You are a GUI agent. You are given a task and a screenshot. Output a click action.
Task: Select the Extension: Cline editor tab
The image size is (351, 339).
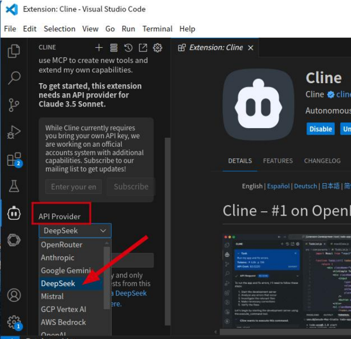click(216, 48)
